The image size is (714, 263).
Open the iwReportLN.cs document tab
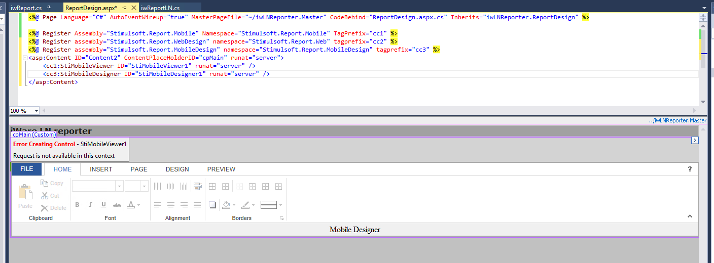click(160, 8)
